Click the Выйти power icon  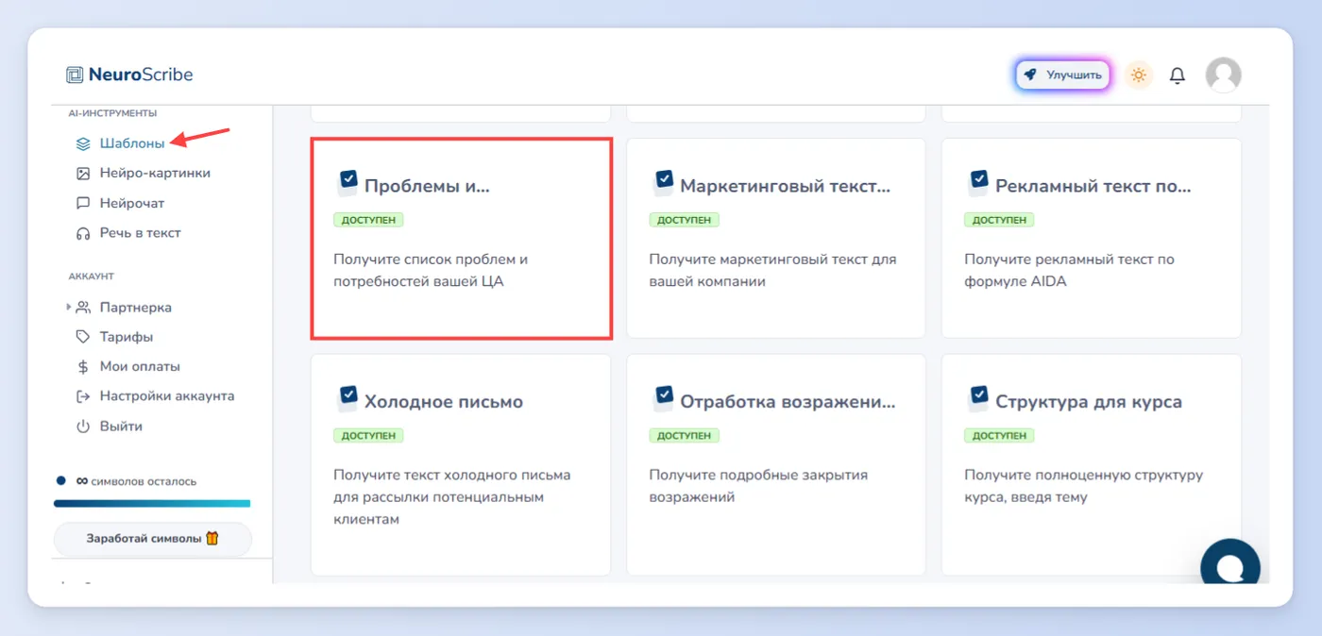coord(83,426)
